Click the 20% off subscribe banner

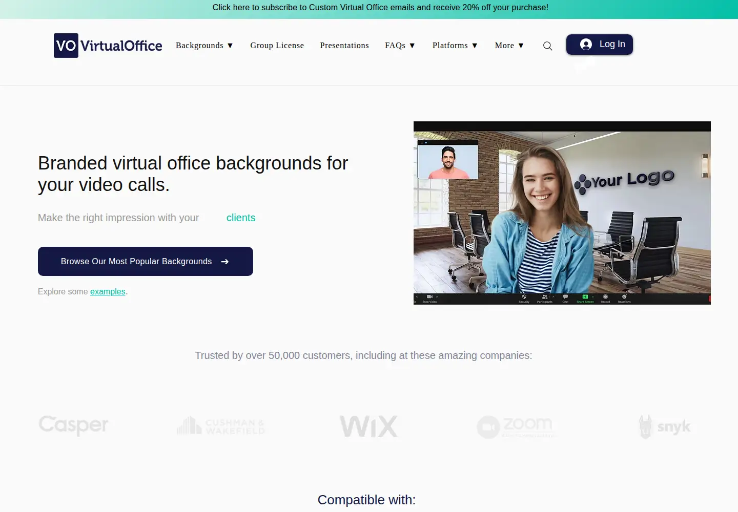click(x=380, y=8)
